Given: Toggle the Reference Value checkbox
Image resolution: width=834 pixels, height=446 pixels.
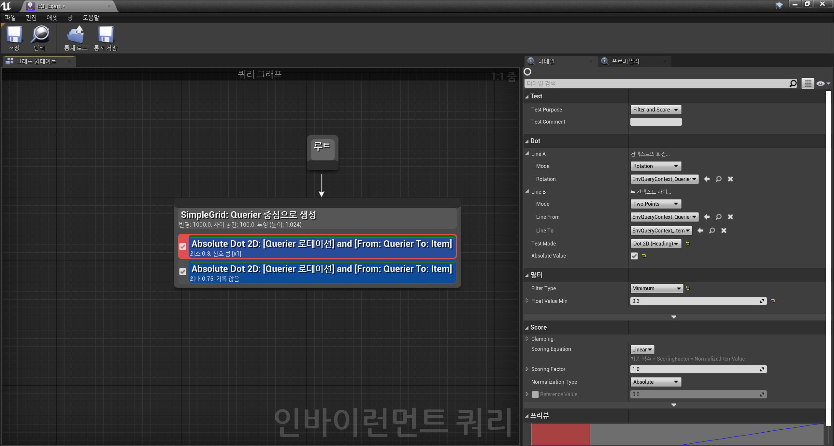Looking at the screenshot, I should [535, 394].
